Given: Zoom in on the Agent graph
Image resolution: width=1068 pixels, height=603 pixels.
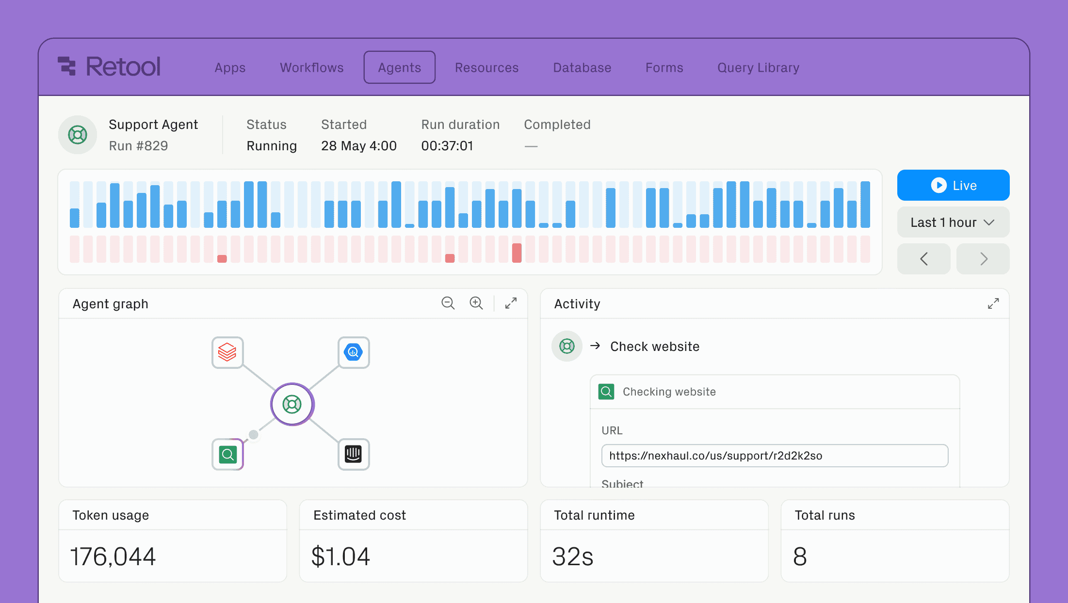Looking at the screenshot, I should pyautogui.click(x=476, y=303).
